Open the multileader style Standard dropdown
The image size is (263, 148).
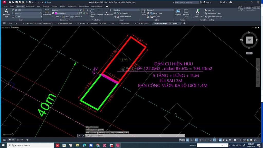pyautogui.click(x=139, y=10)
